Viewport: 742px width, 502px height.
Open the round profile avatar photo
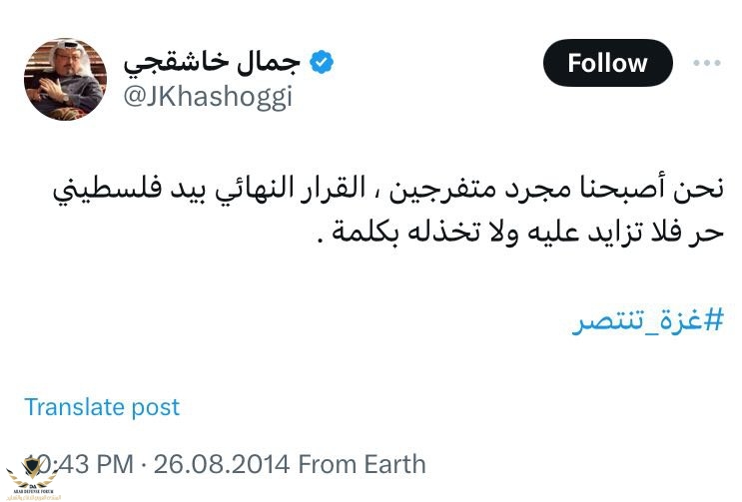[65, 79]
